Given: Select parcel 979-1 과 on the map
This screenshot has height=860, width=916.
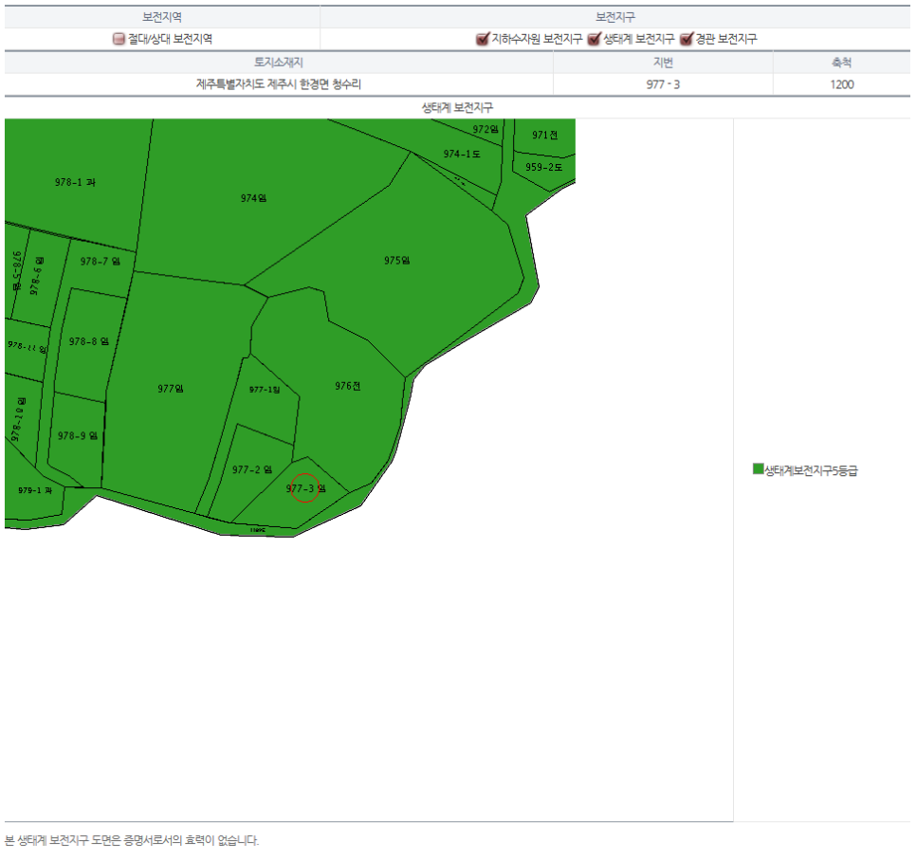Looking at the screenshot, I should [35, 490].
